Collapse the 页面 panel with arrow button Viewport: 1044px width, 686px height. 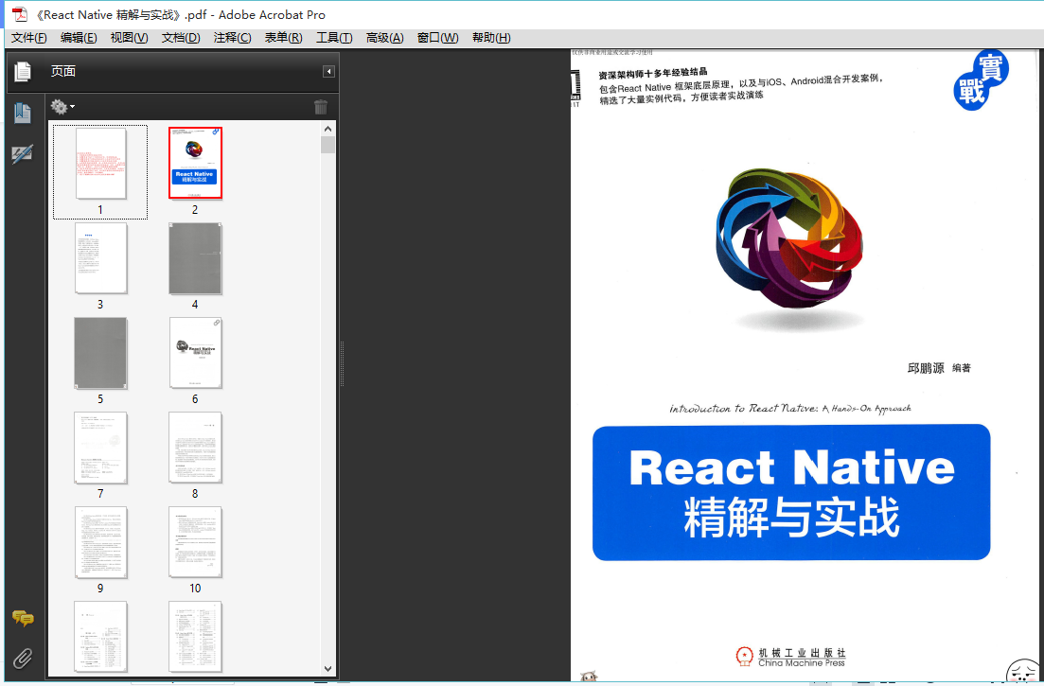[328, 71]
